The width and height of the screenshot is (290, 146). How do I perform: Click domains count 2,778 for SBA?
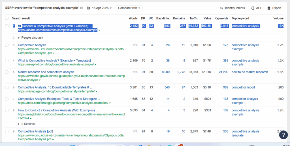click(x=181, y=72)
